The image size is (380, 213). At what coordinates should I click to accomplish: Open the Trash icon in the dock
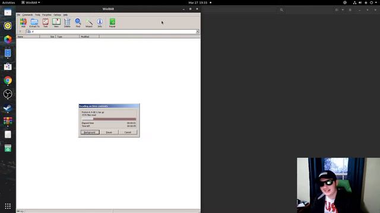(x=8, y=148)
